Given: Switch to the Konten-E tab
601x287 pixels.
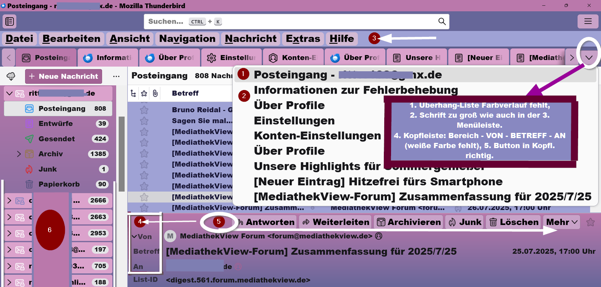Looking at the screenshot, I should 293,58.
